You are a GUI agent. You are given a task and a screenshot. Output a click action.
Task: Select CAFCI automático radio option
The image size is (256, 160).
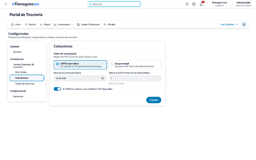[80, 65]
